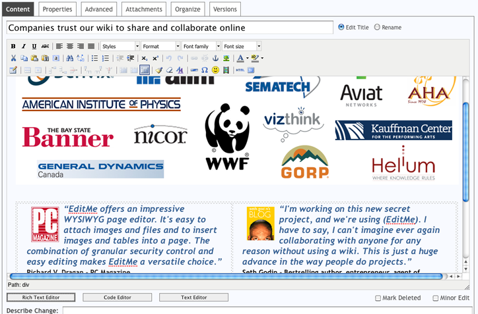Apply subscript formatting
The width and height of the screenshot is (478, 314).
click(x=145, y=58)
